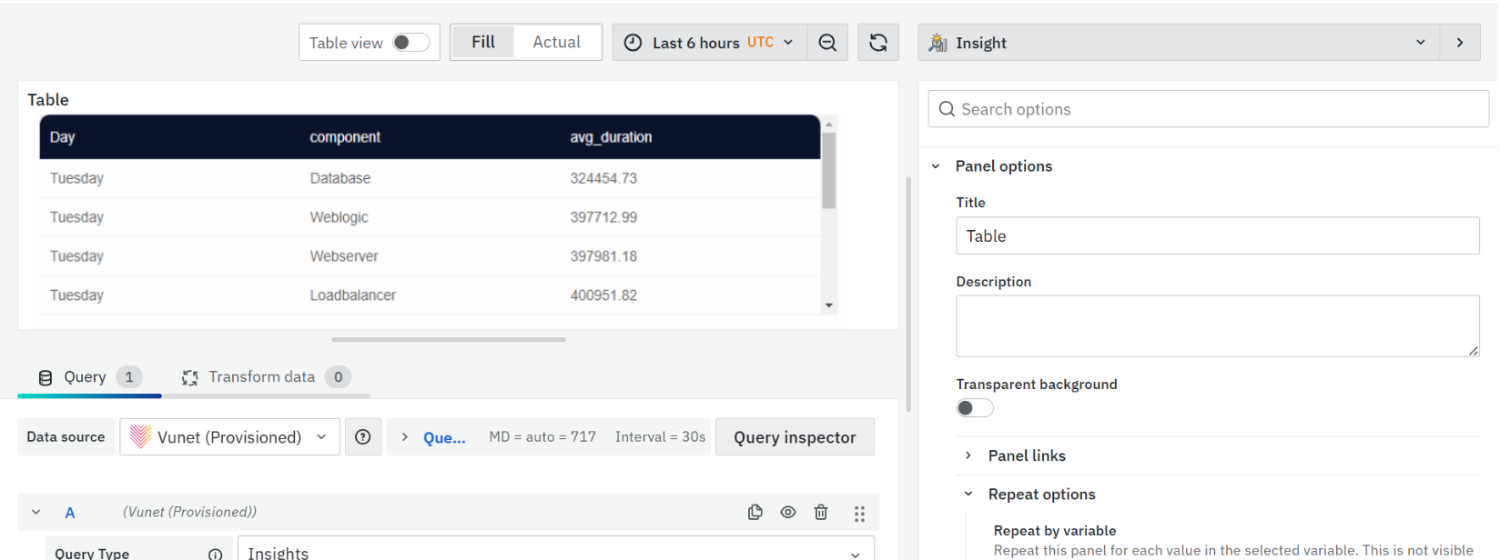Image resolution: width=1500 pixels, height=560 pixels.
Task: Click the table's vertical scrollbar thumb
Action: (x=828, y=170)
